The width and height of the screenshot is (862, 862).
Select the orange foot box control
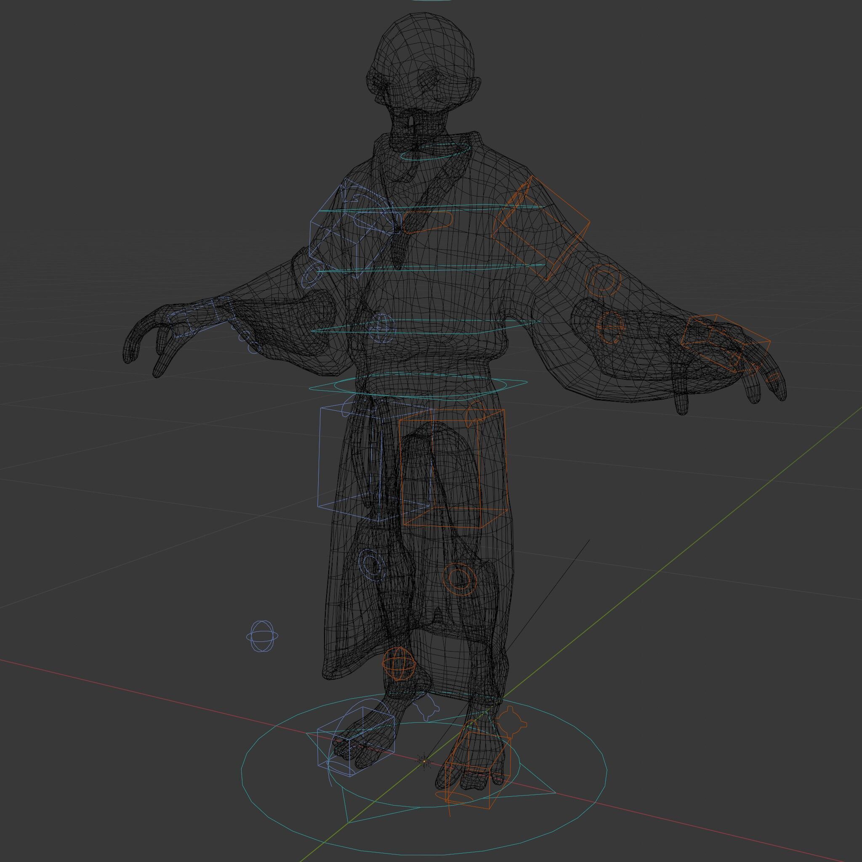[477, 770]
